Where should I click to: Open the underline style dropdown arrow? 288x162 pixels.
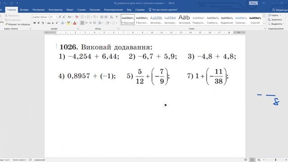coord(45,23)
